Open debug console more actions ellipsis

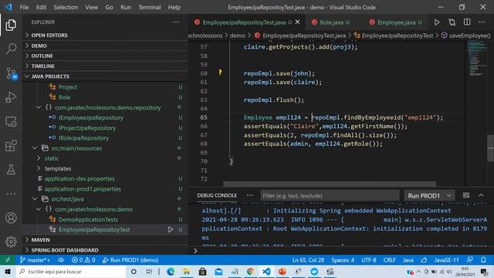pos(250,195)
